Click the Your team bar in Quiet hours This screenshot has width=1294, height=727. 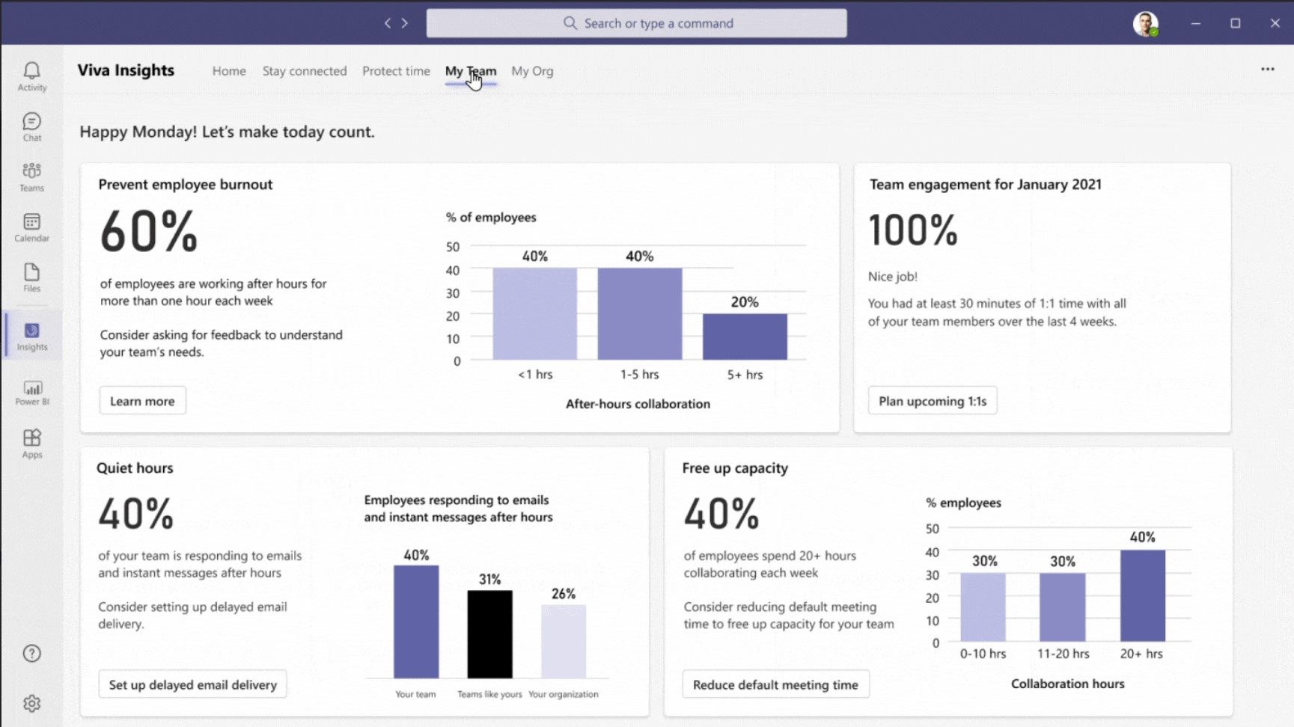pyautogui.click(x=416, y=622)
